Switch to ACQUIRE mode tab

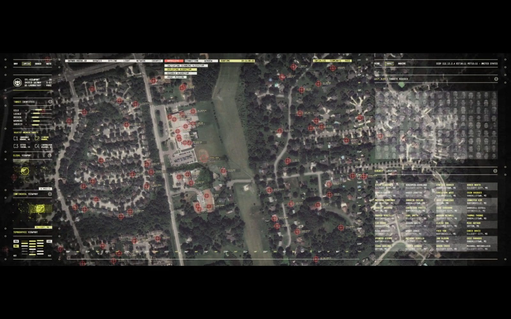[402, 63]
